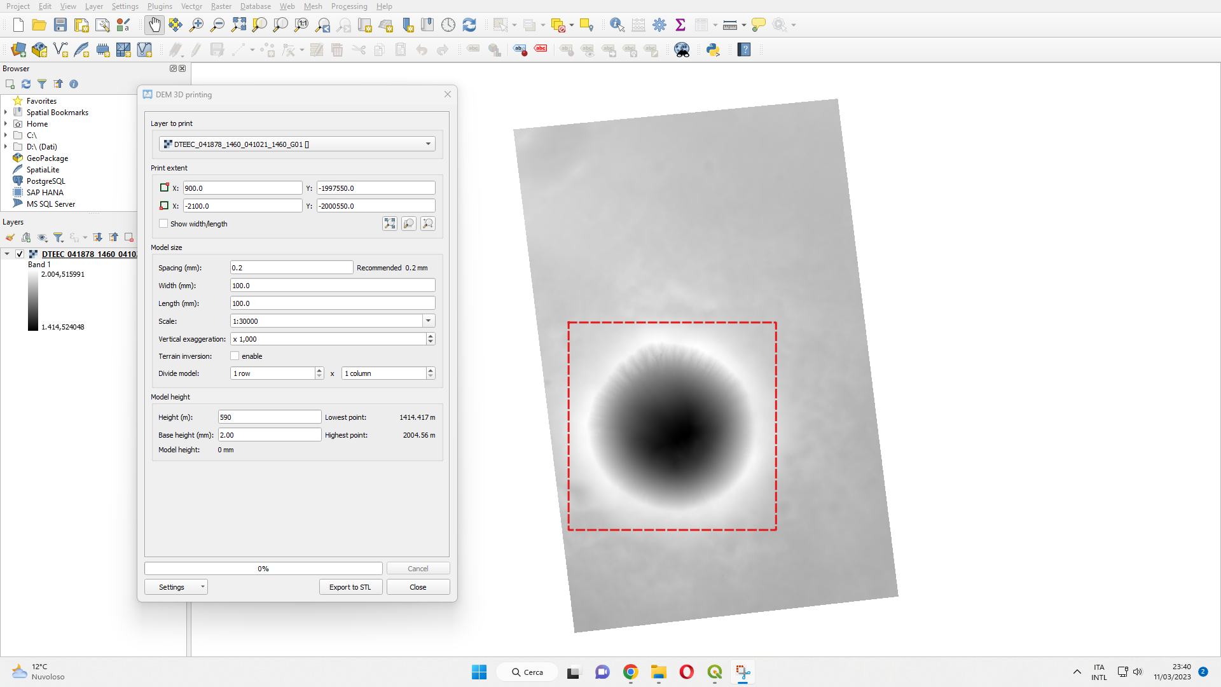
Task: Click Export to STL button
Action: (x=350, y=586)
